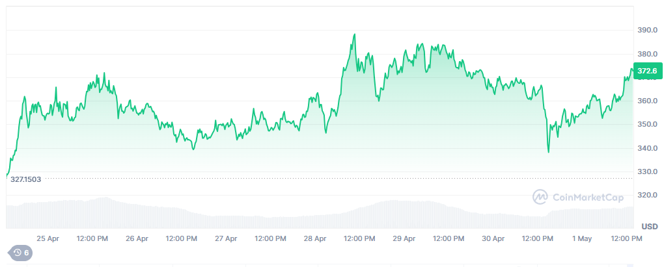
Task: Select the 27 Apr date label
Action: click(x=226, y=238)
